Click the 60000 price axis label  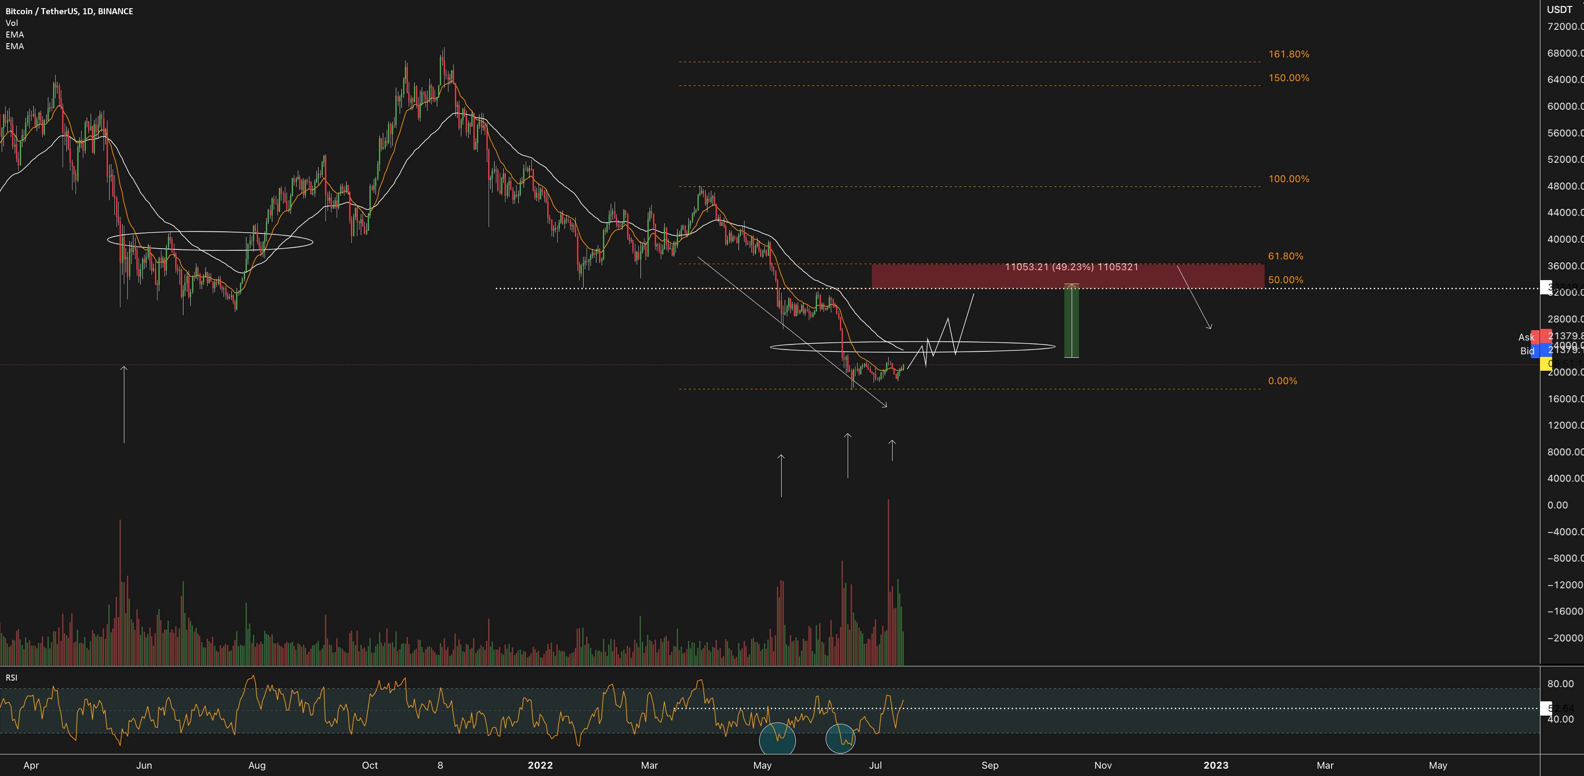tap(1565, 106)
